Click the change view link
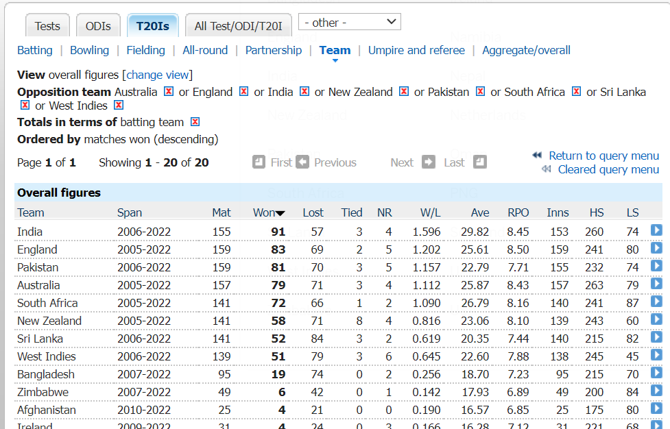 [158, 75]
